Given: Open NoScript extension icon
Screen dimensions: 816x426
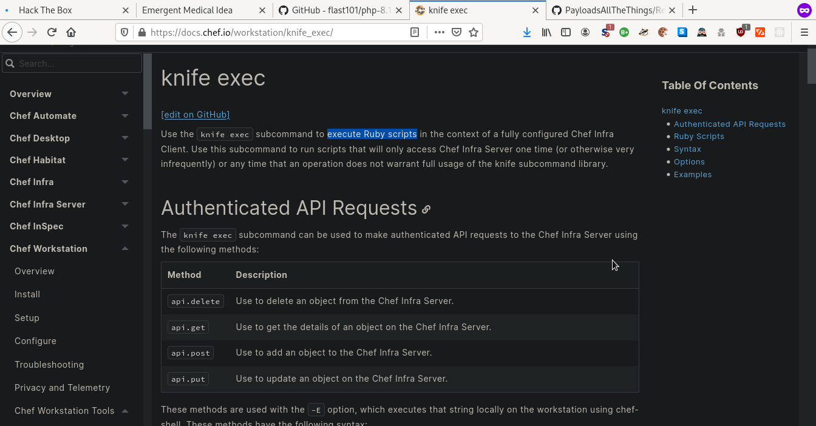Looking at the screenshot, I should [605, 32].
